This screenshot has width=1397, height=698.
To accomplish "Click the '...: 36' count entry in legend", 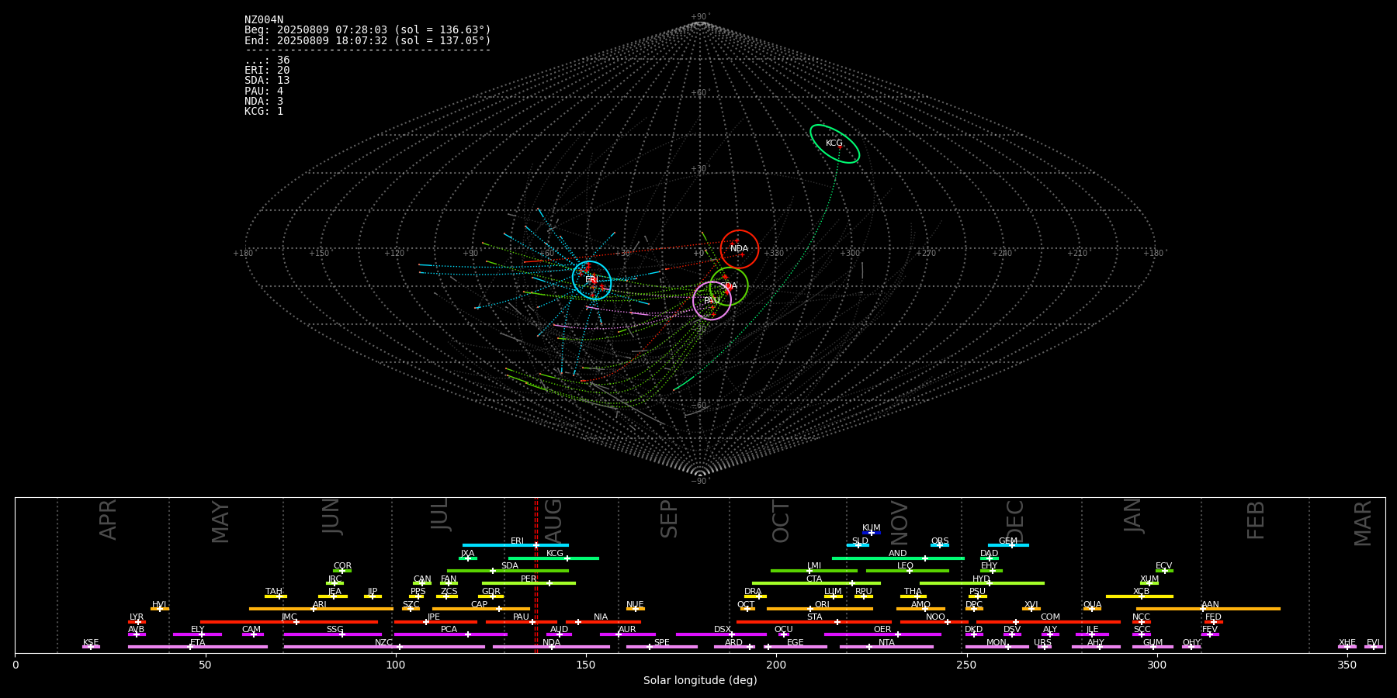I will point(267,60).
